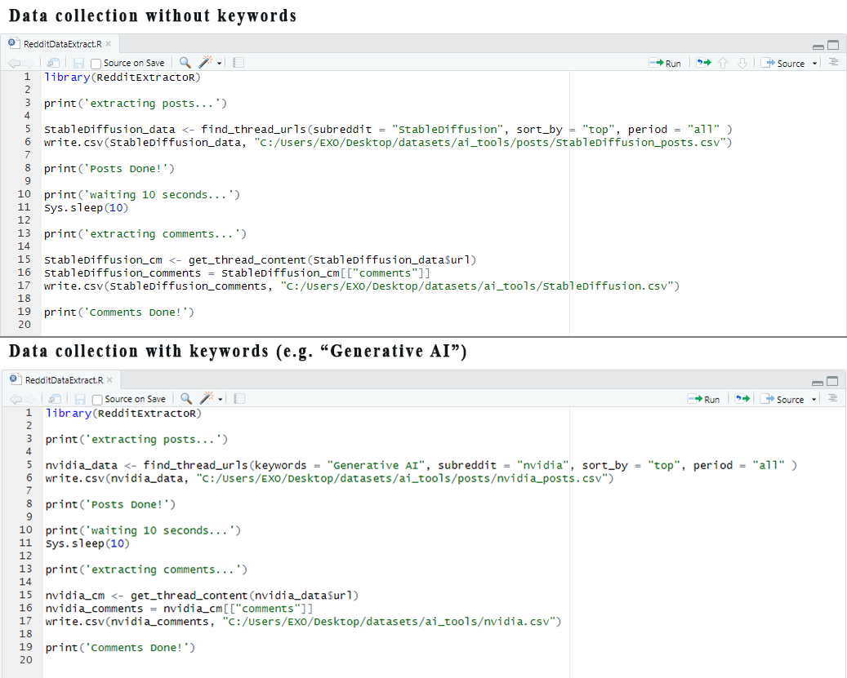Click the forward arrow in the bottom pane toolbar

click(x=29, y=399)
